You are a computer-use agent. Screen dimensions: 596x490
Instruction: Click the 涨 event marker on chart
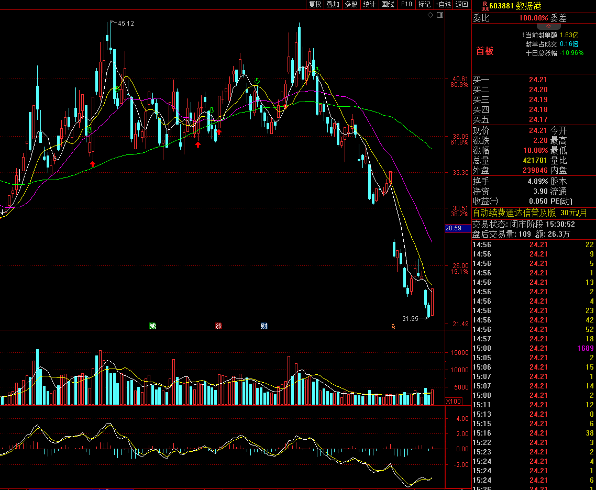coord(218,326)
